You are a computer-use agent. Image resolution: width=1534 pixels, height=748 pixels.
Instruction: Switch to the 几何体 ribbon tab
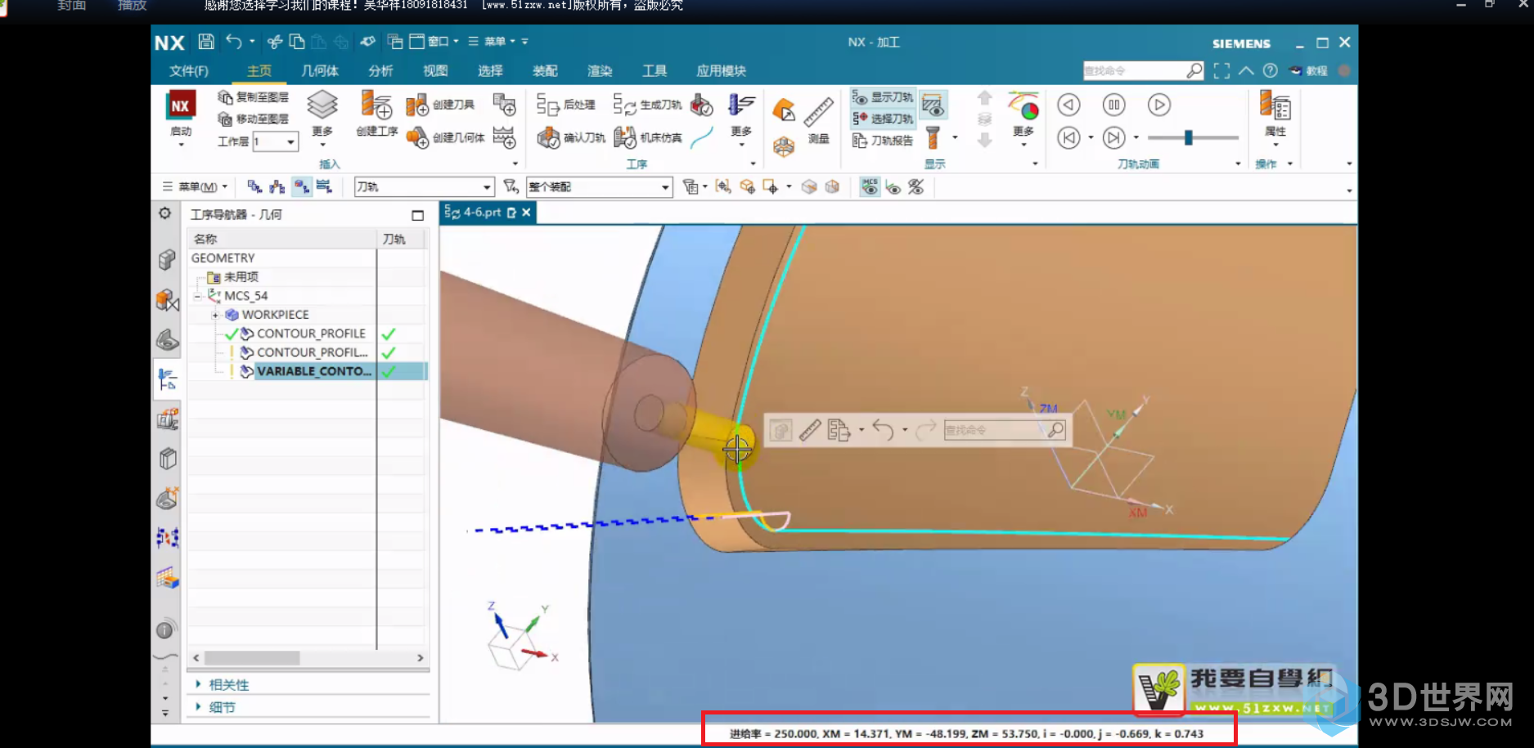pos(320,70)
